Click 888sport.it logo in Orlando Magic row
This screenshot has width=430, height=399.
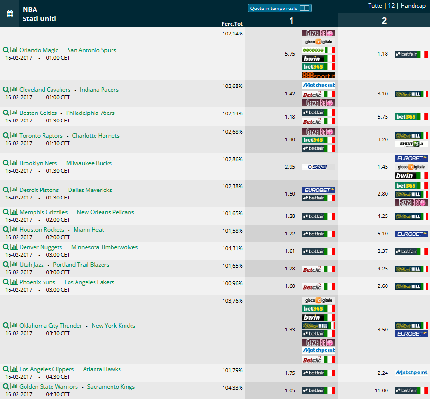318,75
